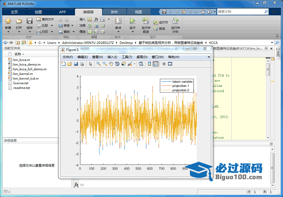Open the 查找 (Find) dropdown in the ribbon
The image size is (283, 197).
74,32
